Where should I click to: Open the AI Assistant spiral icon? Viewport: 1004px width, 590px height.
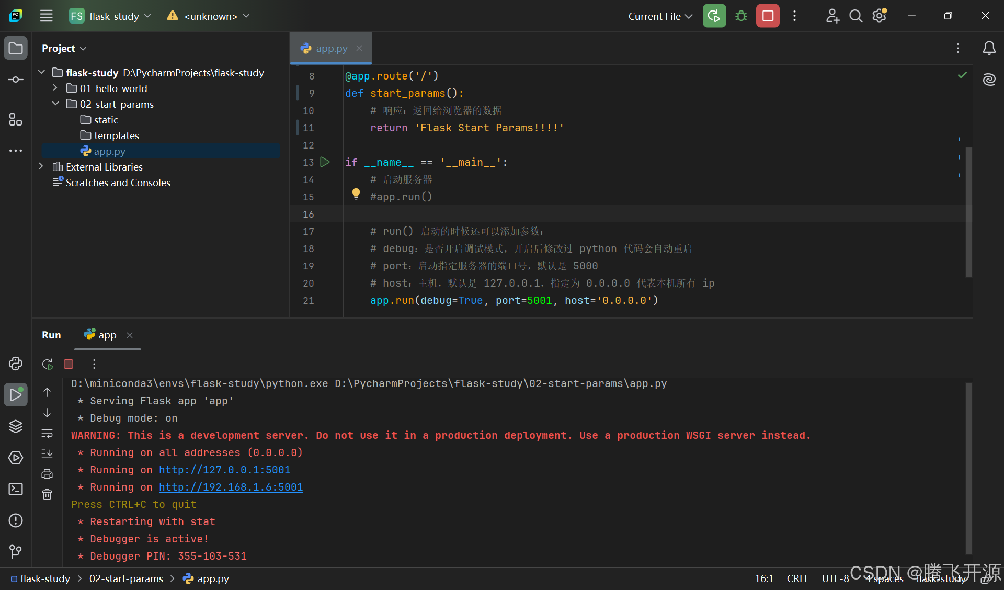pyautogui.click(x=989, y=80)
